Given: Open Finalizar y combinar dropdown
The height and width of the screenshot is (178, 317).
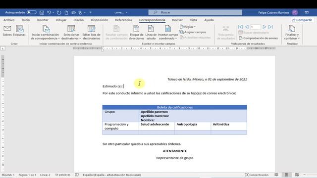Looking at the screenshot, I should click(292, 33).
